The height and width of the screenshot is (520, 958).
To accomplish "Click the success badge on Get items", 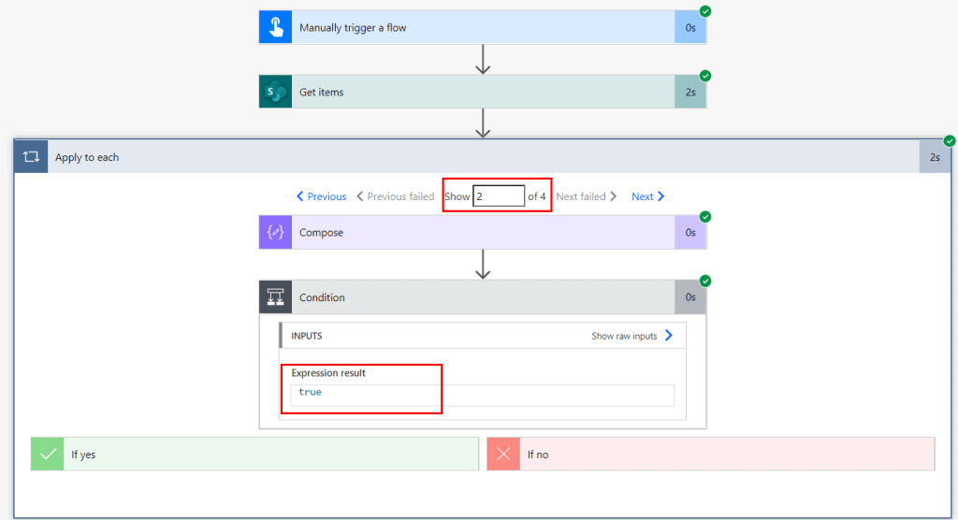I will coord(705,76).
